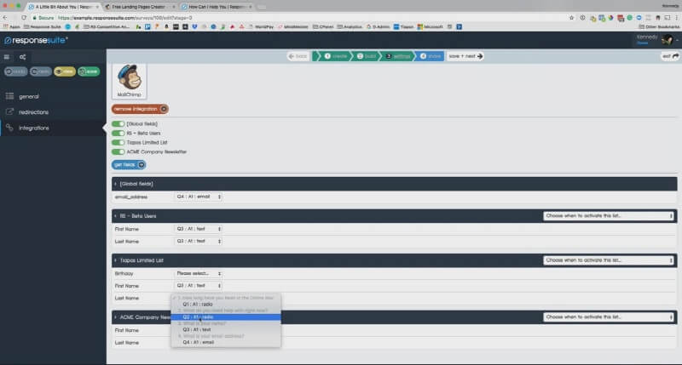The image size is (682, 365).
Task: Open the email_address field dropdown
Action: (199, 197)
